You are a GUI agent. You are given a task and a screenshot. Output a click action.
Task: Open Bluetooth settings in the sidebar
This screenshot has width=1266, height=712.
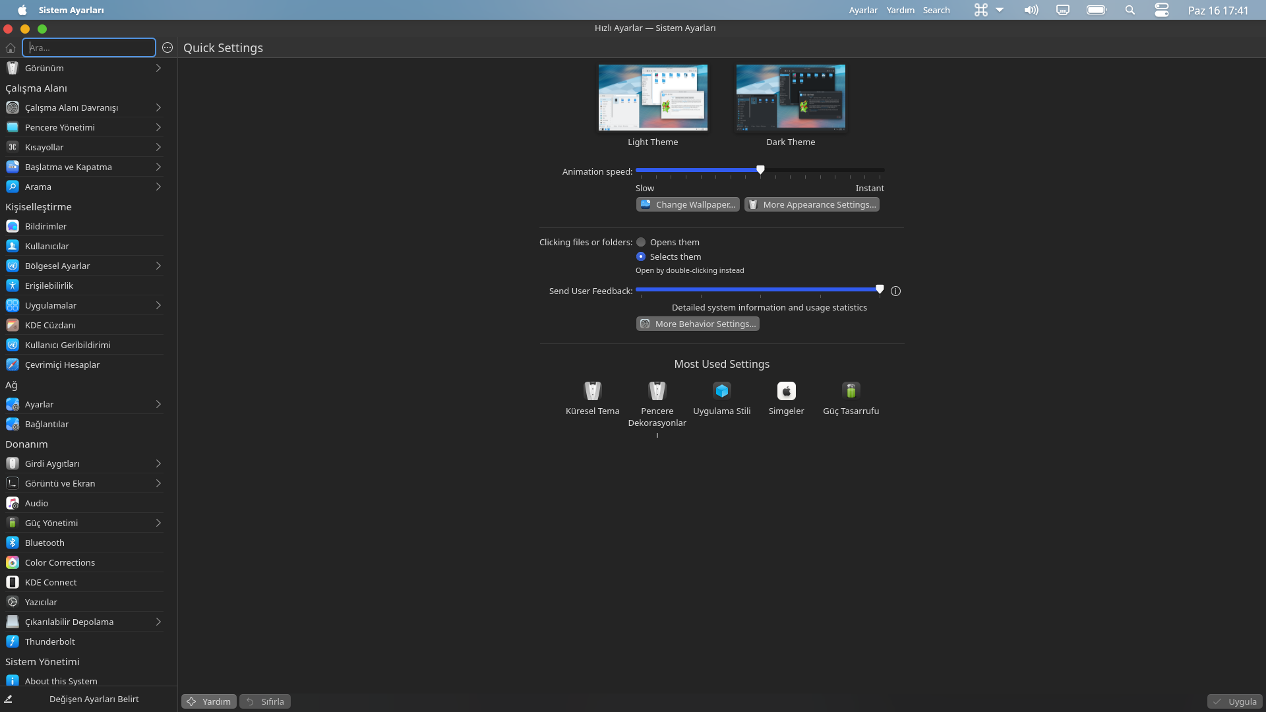click(x=45, y=543)
